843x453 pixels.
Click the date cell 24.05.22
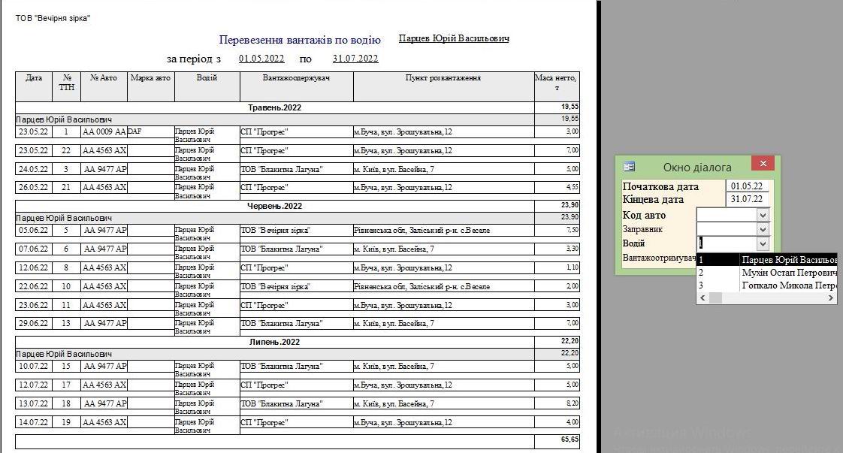(x=33, y=169)
